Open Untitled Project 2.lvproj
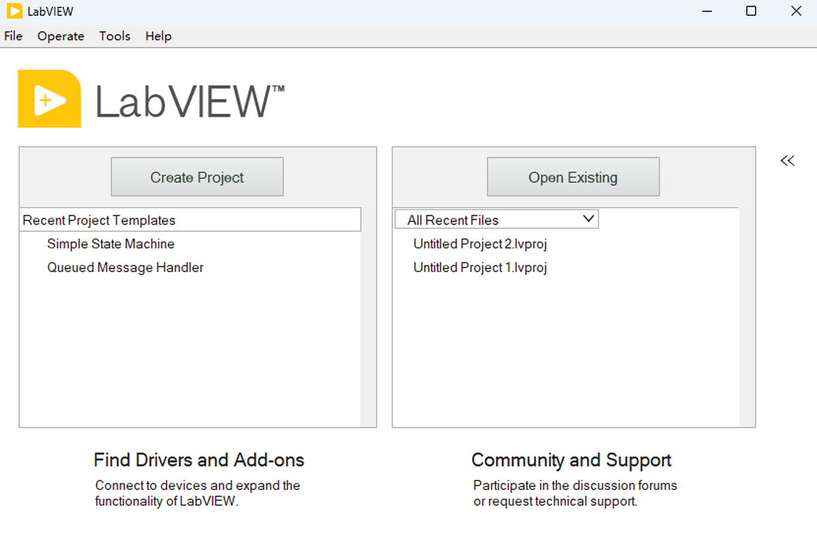The image size is (817, 539). click(x=480, y=244)
